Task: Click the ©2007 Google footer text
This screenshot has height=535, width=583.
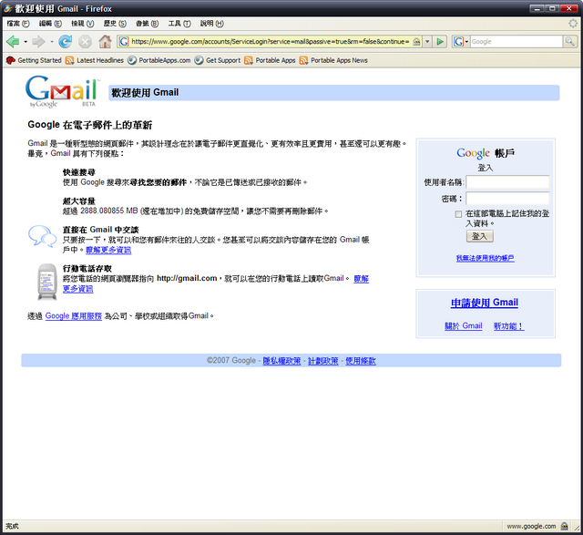Action: point(231,361)
